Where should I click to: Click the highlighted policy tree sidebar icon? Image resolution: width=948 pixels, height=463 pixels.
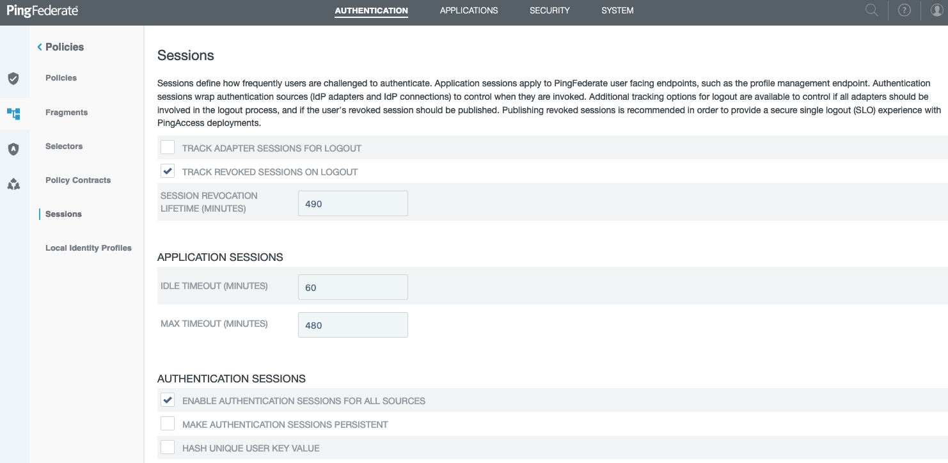[15, 114]
